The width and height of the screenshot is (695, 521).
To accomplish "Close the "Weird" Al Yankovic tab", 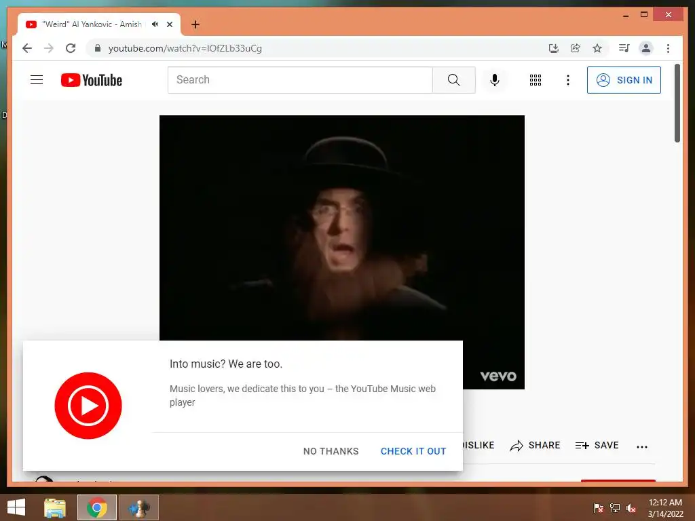I will coord(170,24).
